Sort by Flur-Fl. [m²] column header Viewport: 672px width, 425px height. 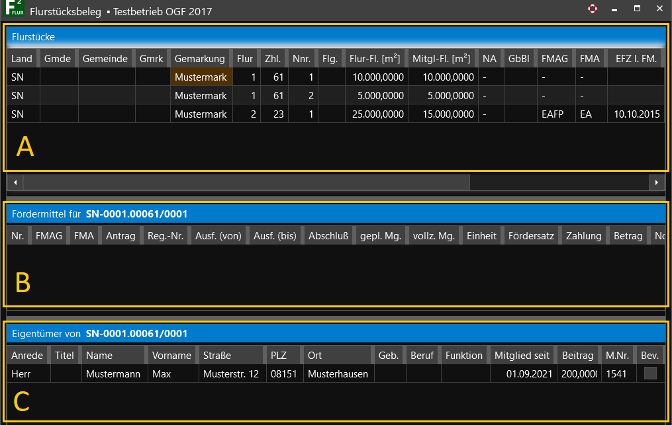[x=375, y=59]
